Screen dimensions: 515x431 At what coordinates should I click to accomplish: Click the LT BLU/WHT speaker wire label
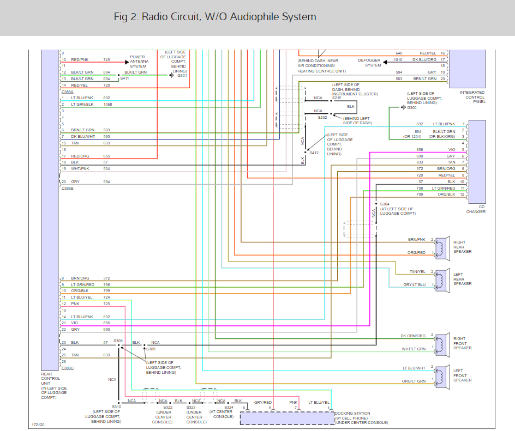(x=414, y=368)
